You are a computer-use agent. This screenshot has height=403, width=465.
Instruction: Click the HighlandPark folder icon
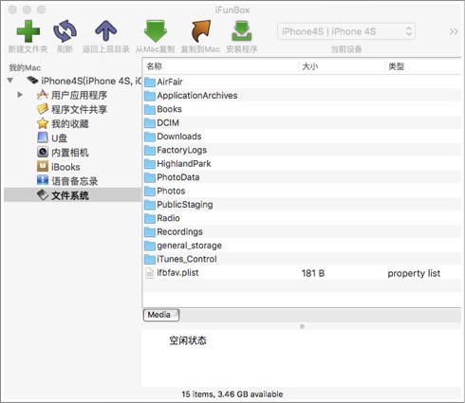(150, 164)
